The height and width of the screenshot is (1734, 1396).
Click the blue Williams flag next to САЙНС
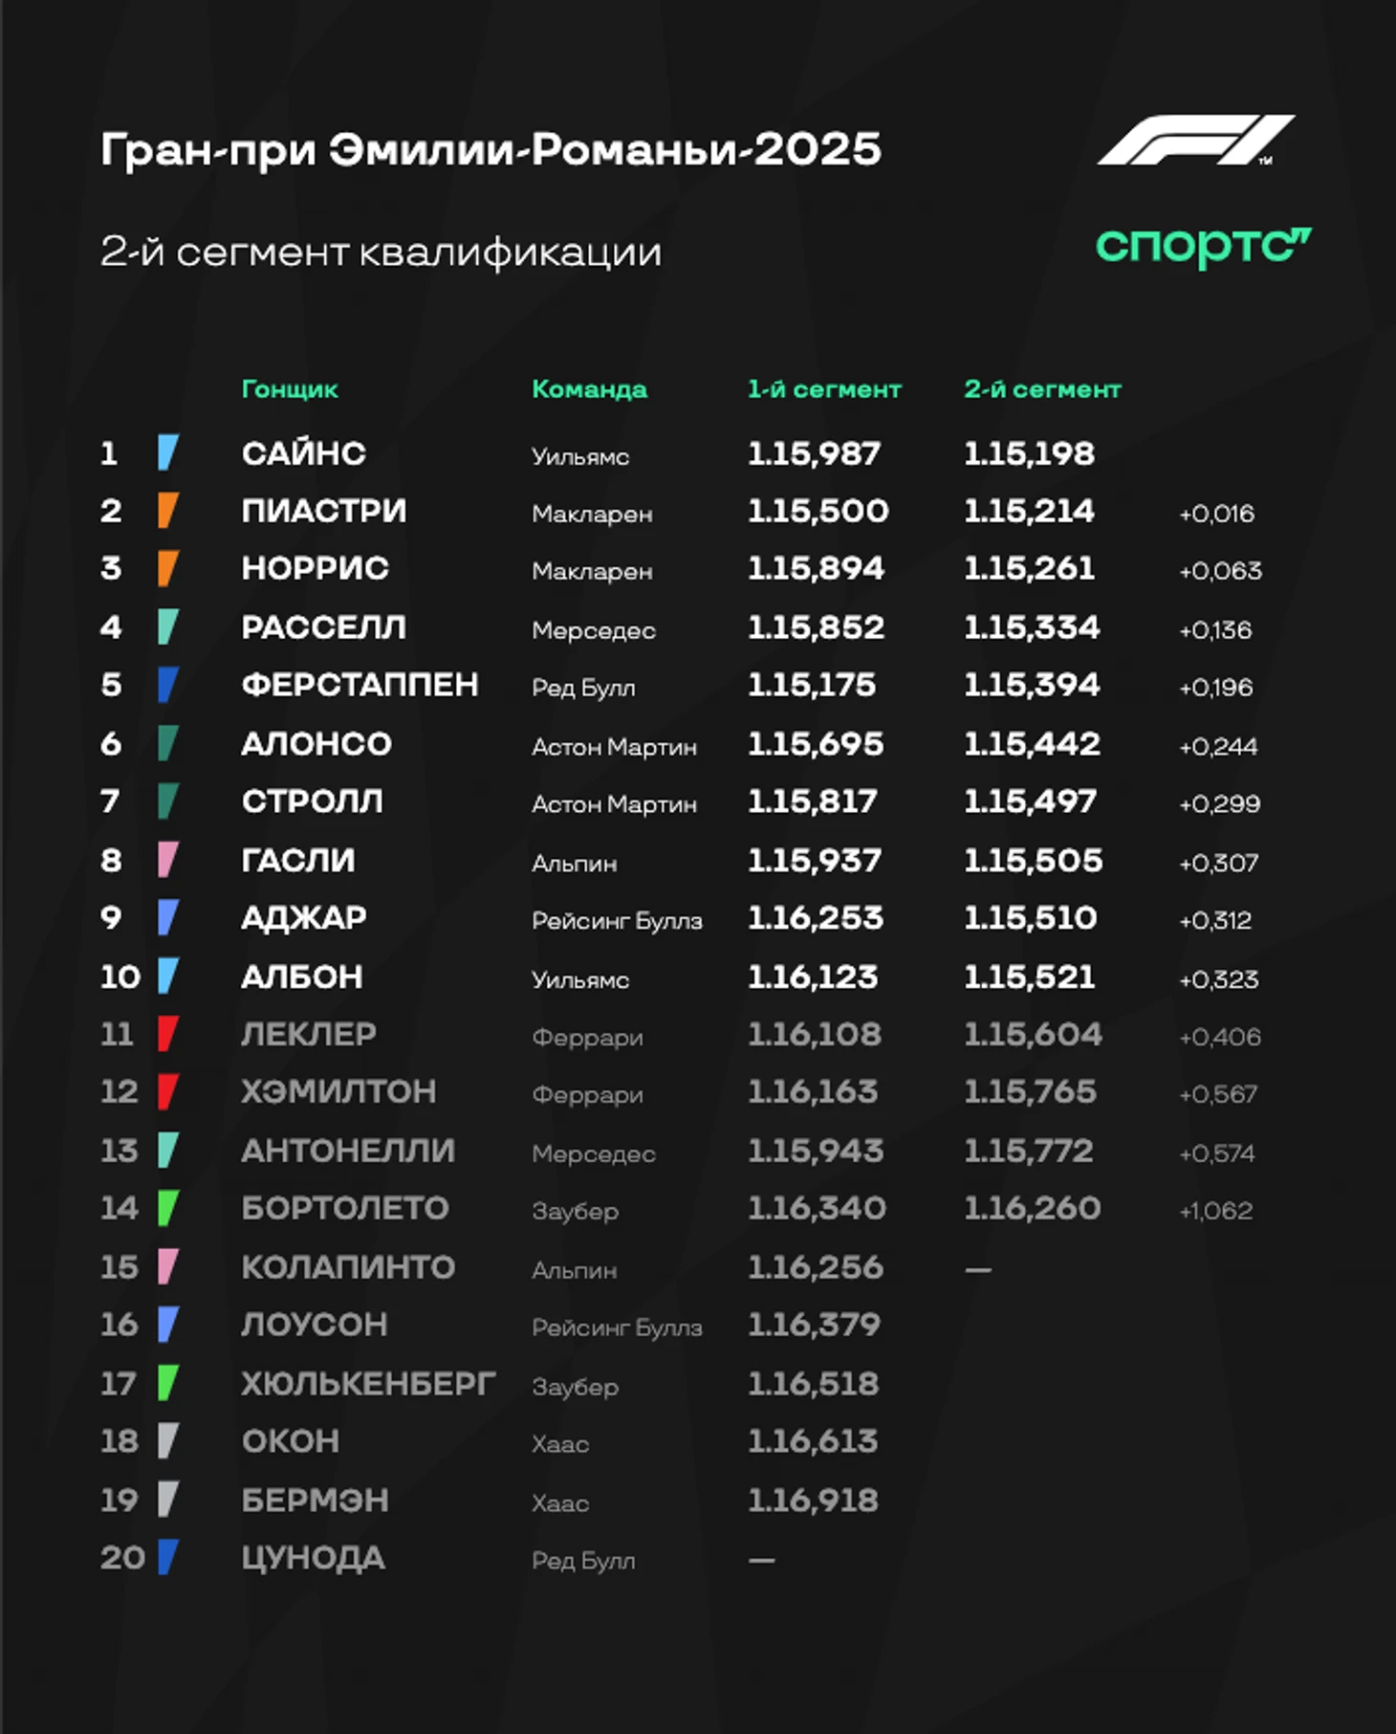168,452
